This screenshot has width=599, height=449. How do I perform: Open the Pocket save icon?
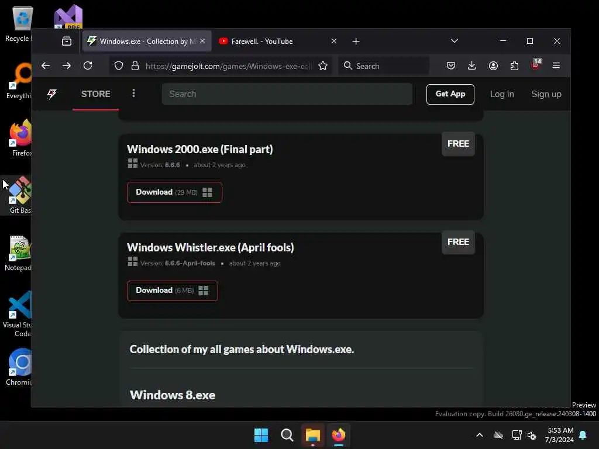[x=451, y=65]
